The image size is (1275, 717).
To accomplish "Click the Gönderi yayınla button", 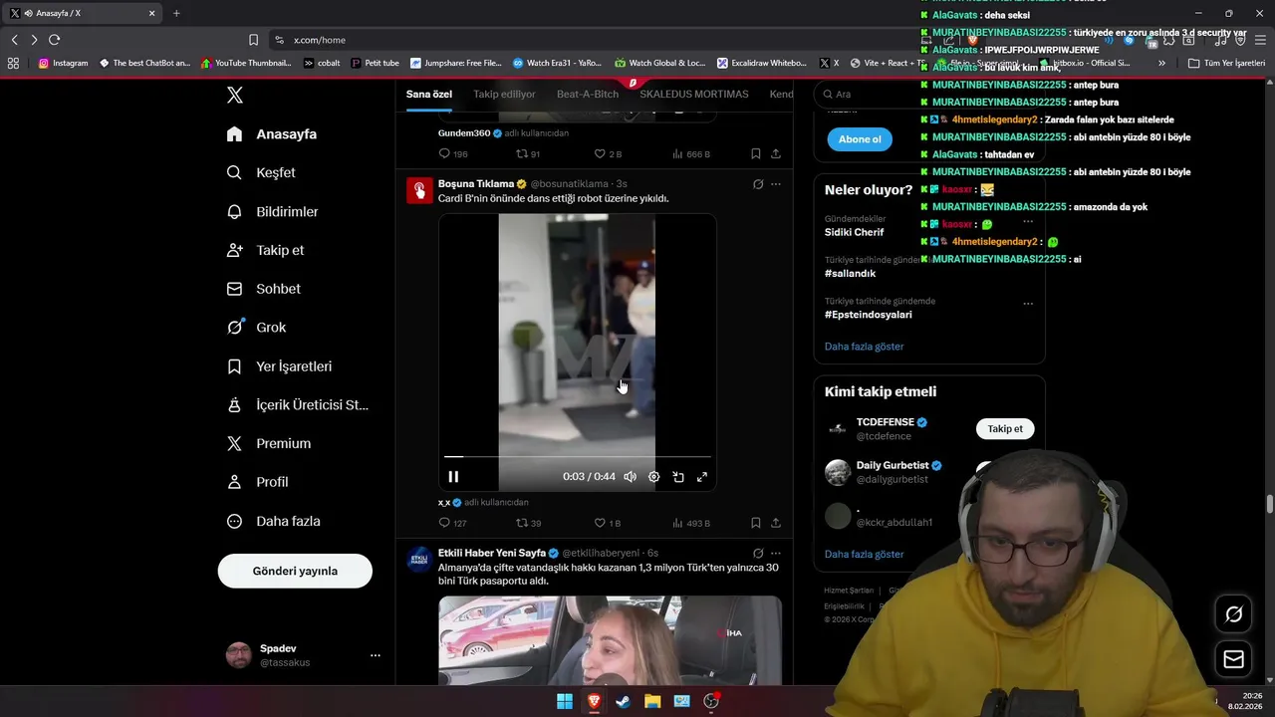I will click(295, 571).
